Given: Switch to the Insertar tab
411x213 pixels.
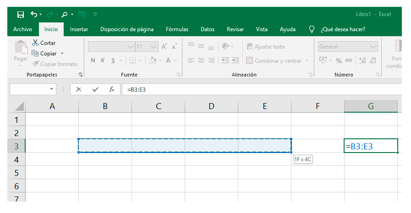Looking at the screenshot, I should pyautogui.click(x=79, y=29).
